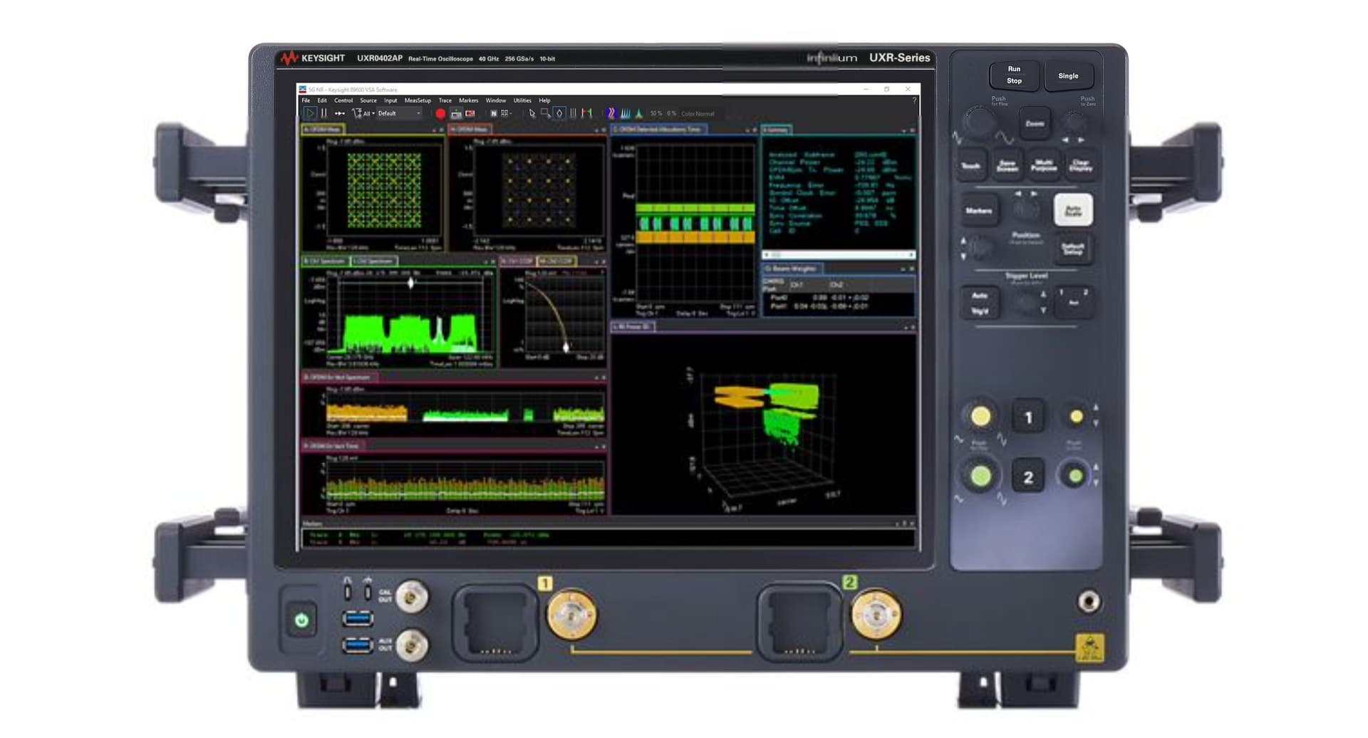Screen dimensions: 1368x738
Task: Open the MeasSetup menu
Action: (x=418, y=100)
